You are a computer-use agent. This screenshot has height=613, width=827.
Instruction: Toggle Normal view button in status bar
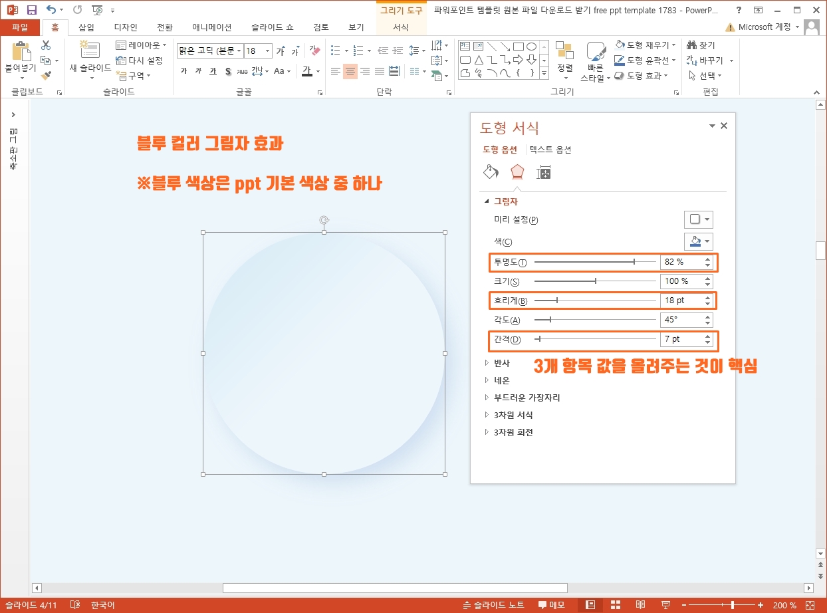click(x=589, y=605)
